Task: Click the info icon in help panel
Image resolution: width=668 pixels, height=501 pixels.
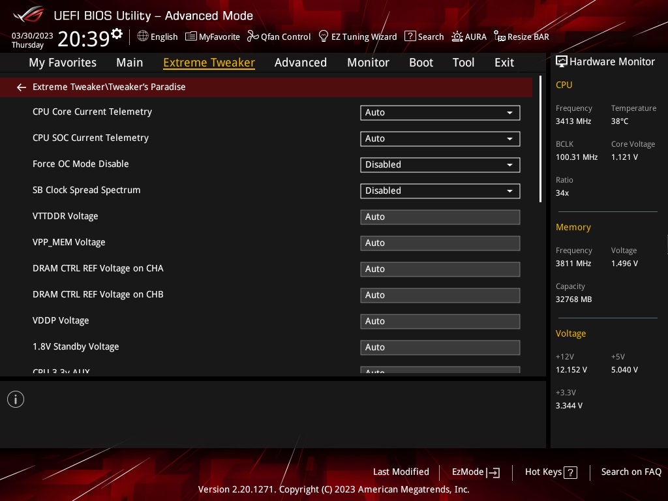Action: 16,399
